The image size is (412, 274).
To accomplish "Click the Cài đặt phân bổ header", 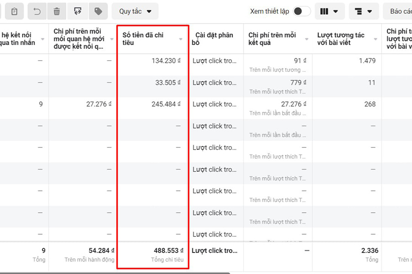I will (x=215, y=39).
